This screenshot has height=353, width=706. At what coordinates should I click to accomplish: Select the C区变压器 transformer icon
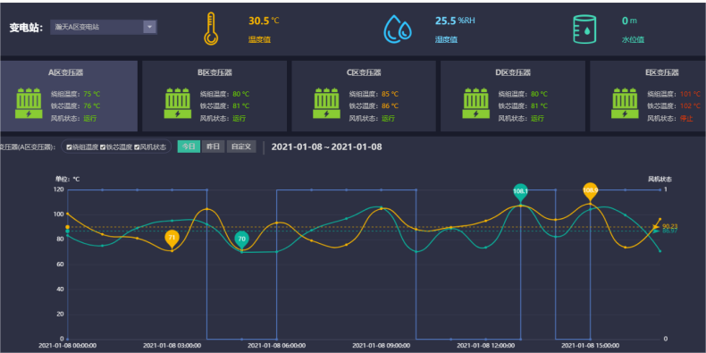click(x=326, y=103)
